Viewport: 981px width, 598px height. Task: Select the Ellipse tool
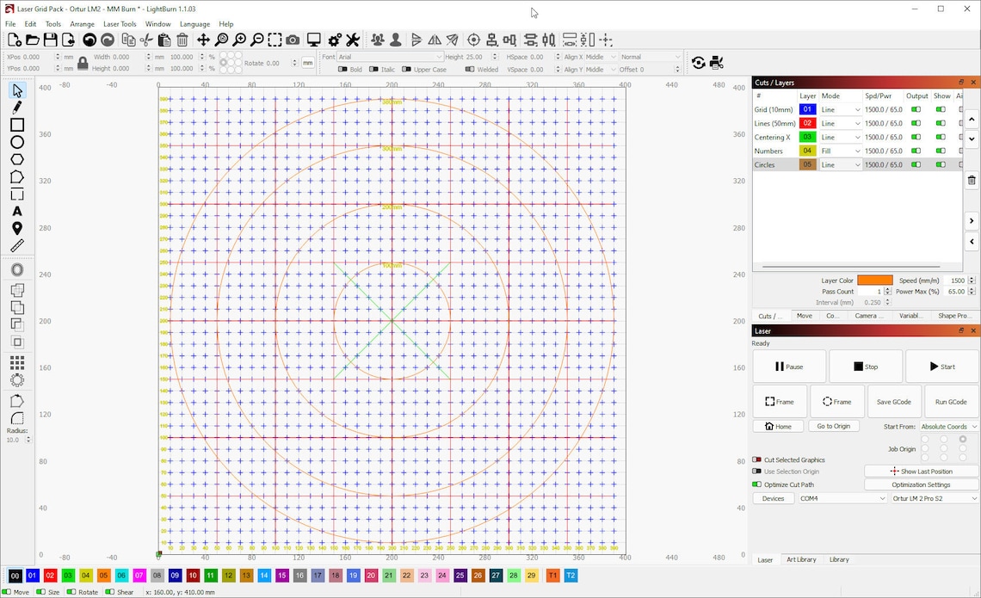tap(17, 142)
